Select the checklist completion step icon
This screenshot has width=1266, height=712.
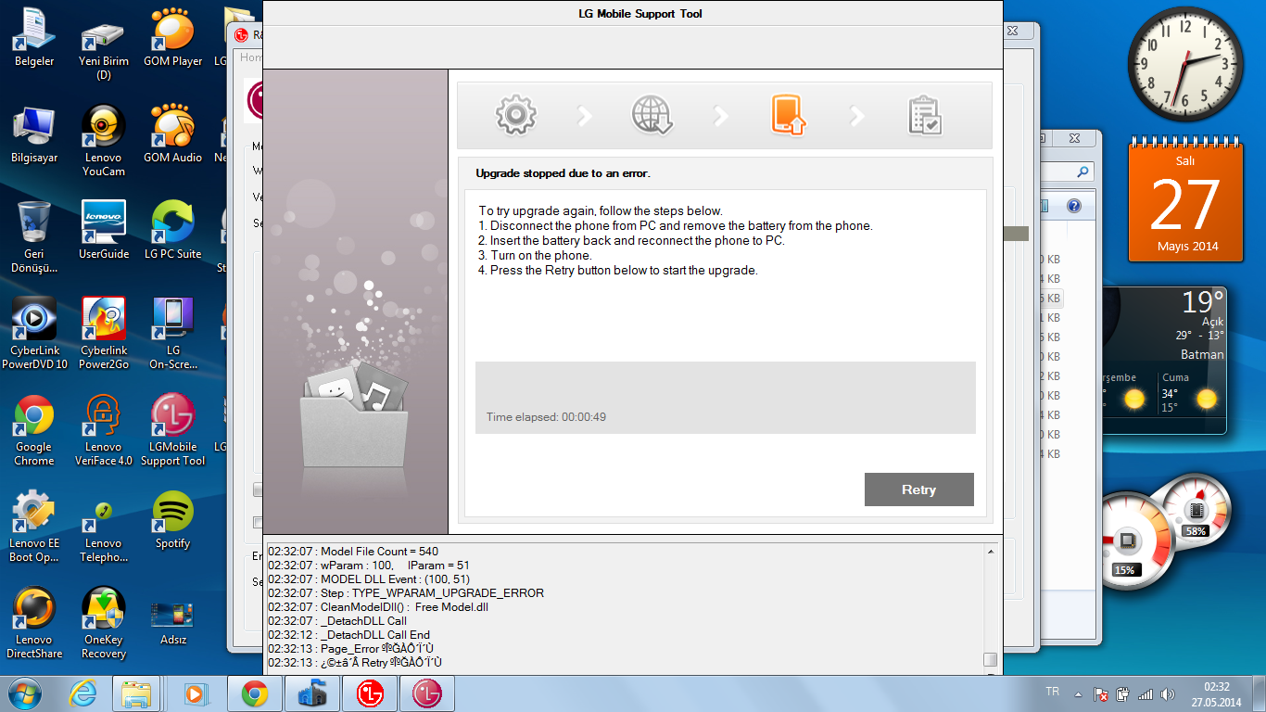coord(924,115)
